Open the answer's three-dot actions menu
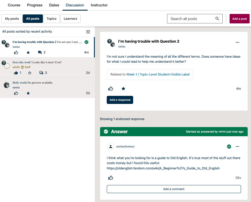 click(237, 147)
